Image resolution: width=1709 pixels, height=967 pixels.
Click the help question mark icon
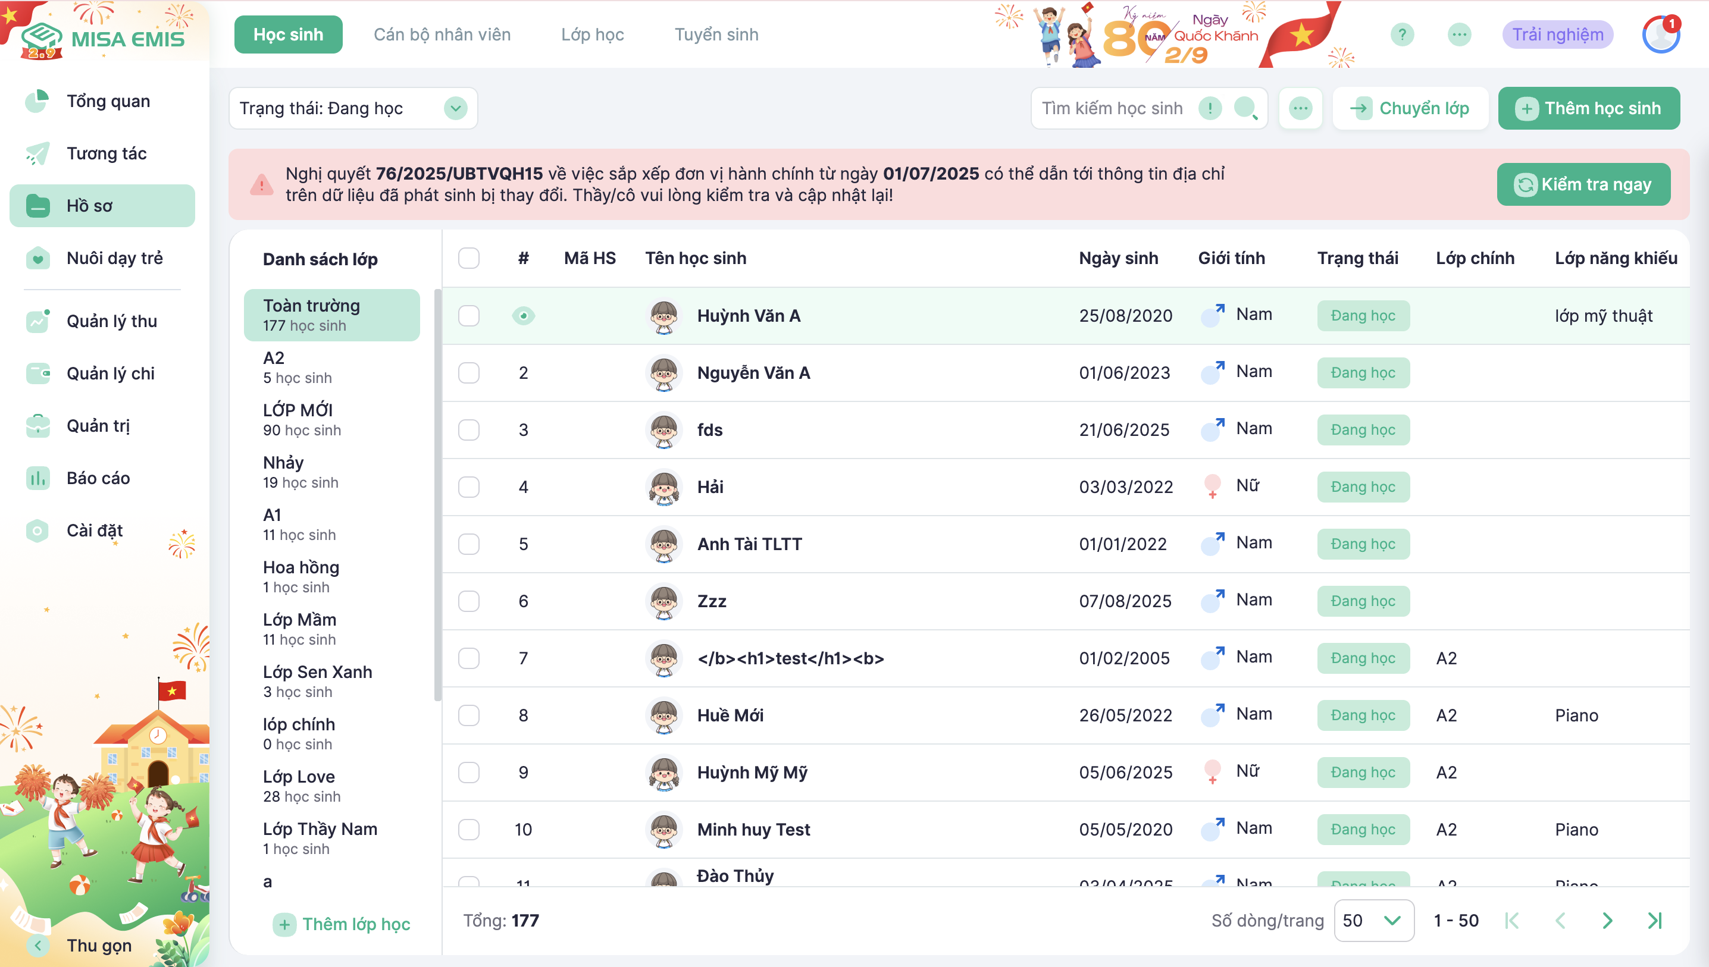coord(1402,34)
